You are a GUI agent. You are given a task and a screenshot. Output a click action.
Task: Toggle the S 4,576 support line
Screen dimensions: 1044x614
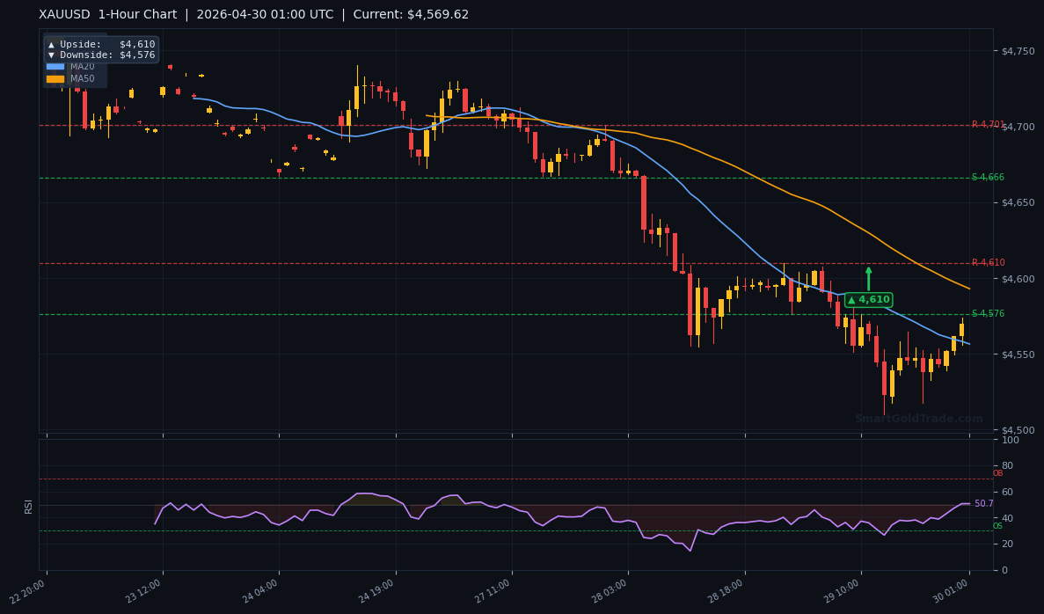(989, 313)
